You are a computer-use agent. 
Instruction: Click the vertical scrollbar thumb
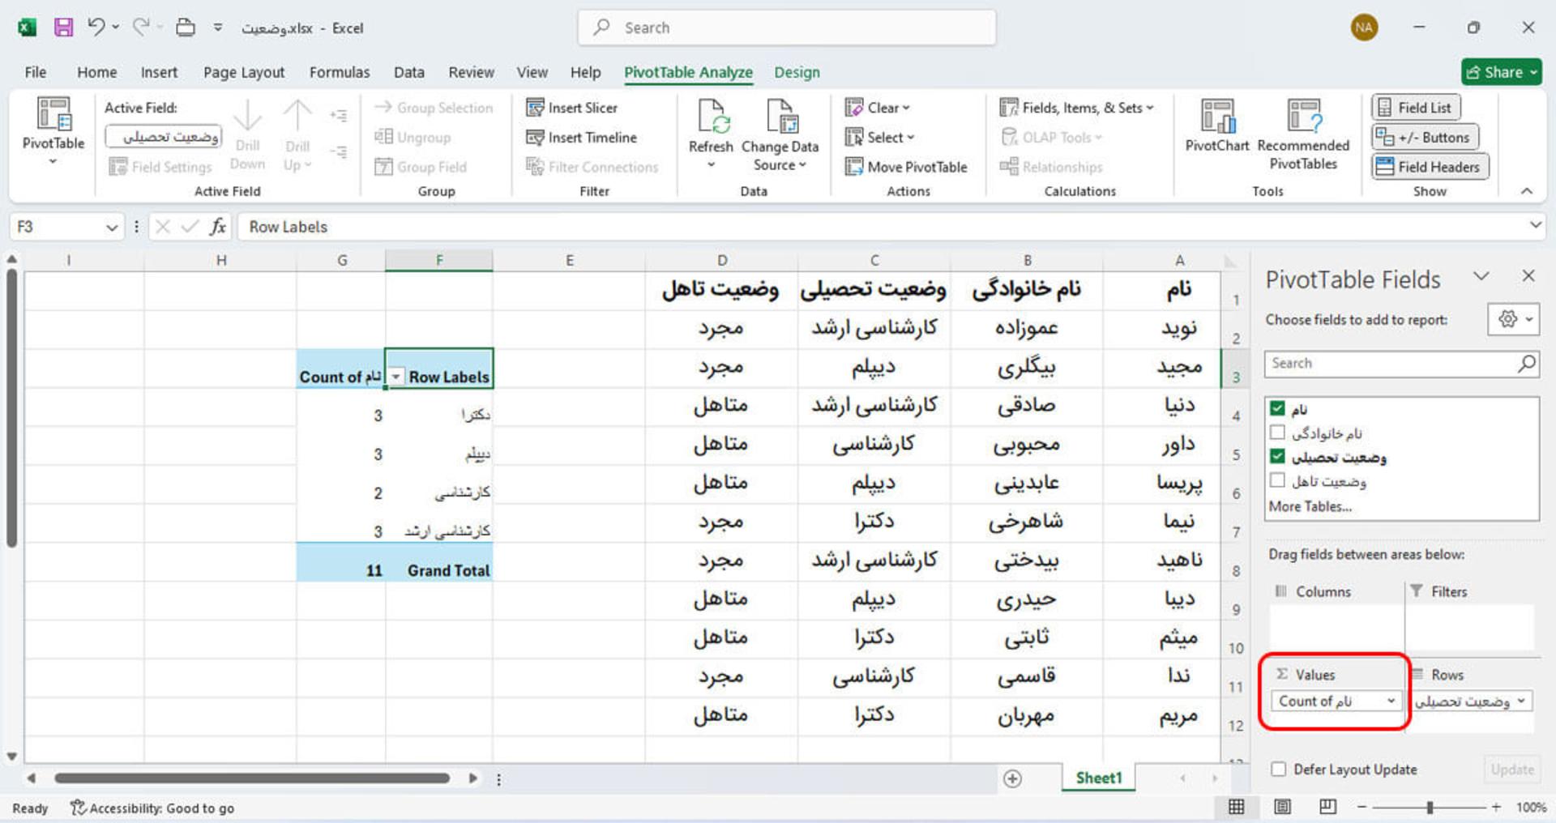click(11, 409)
